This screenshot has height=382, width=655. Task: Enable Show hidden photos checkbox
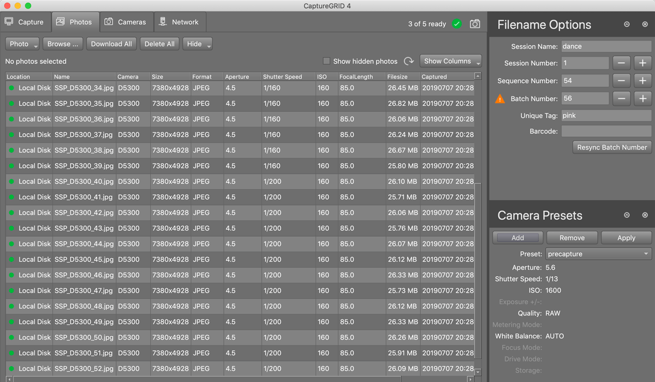click(x=326, y=61)
